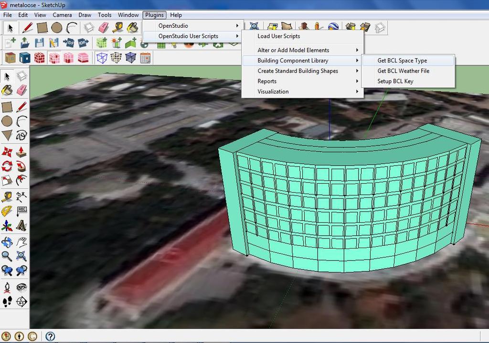The height and width of the screenshot is (343, 489).
Task: Select the Offset tool
Action: click(x=21, y=180)
